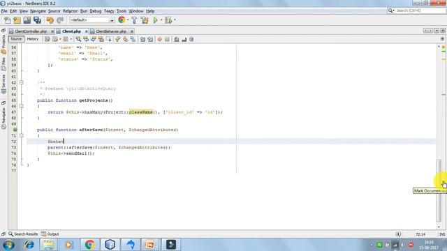This screenshot has width=447, height=251.
Task: Click the Uncomment editor icon
Action: pyautogui.click(x=184, y=39)
